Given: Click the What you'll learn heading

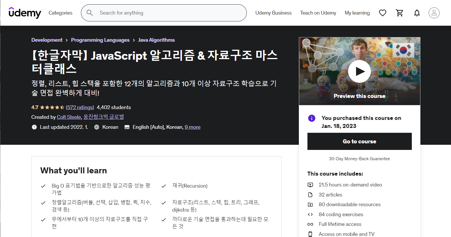Looking at the screenshot, I should [x=73, y=170].
